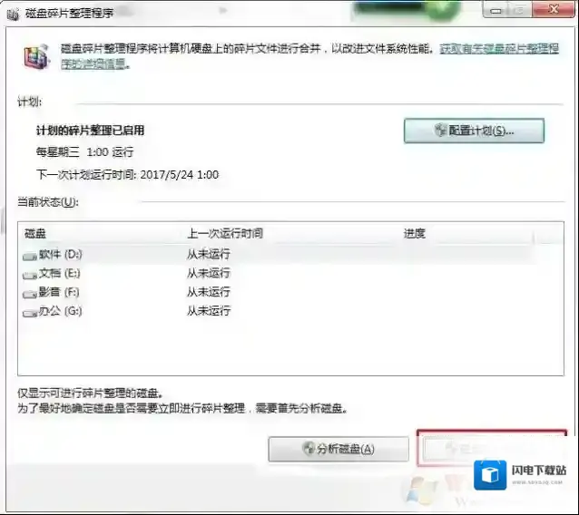Click the 进度 column header
The height and width of the screenshot is (515, 579).
pyautogui.click(x=414, y=234)
